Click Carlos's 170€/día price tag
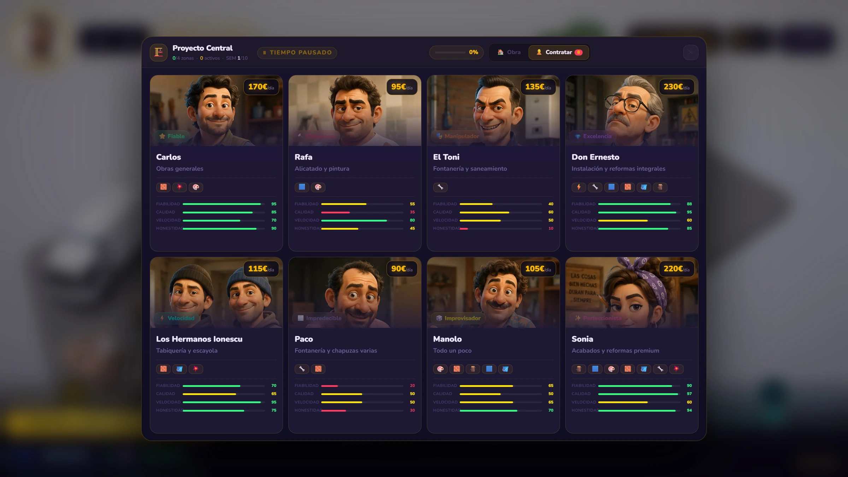The width and height of the screenshot is (848, 477). pos(261,87)
